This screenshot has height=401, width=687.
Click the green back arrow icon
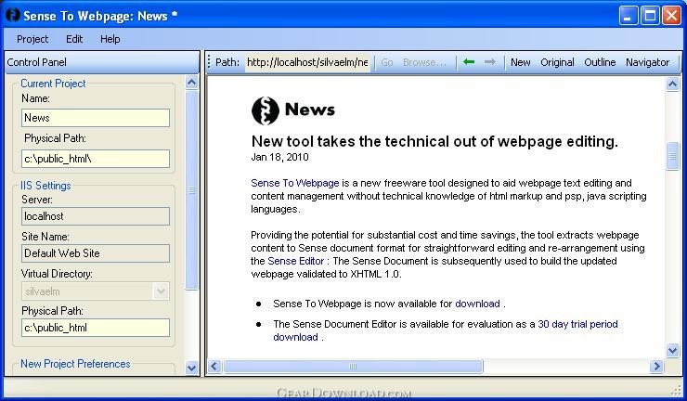[469, 62]
